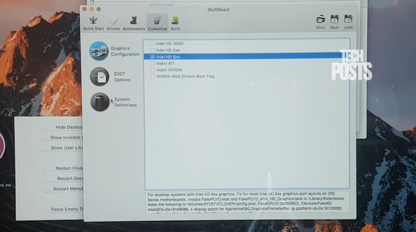Enable NVIDIA Web Drivers Boot Flag checkbox
The width and height of the screenshot is (416, 232).
pos(153,76)
